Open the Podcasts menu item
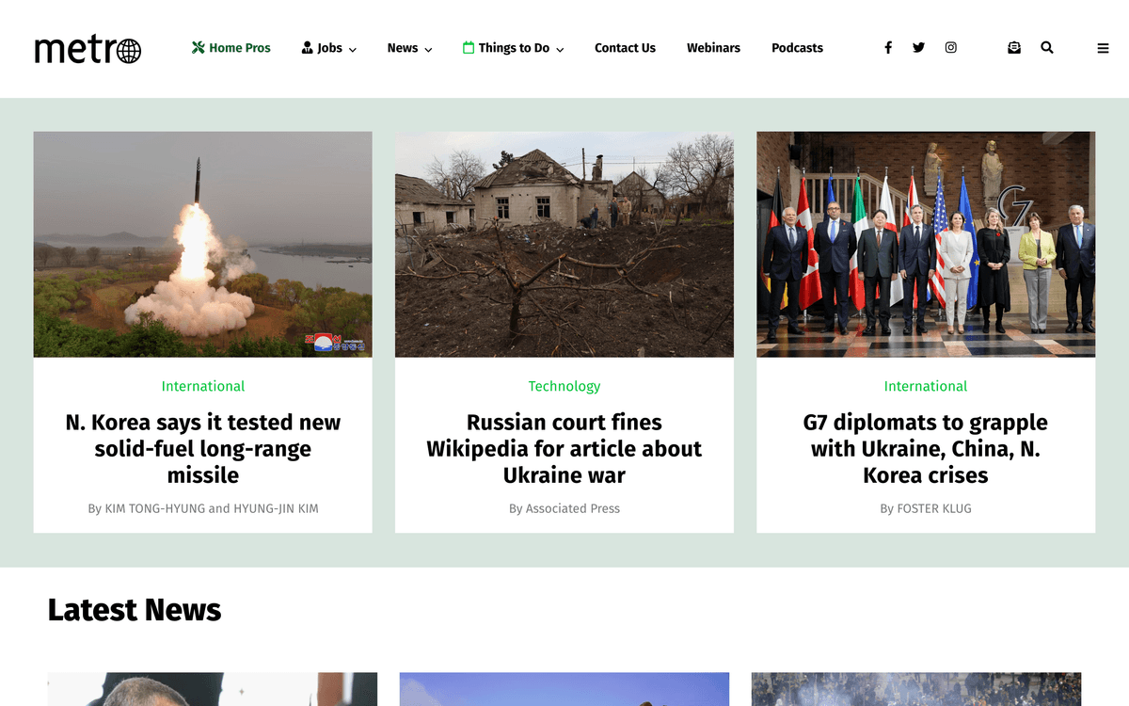The width and height of the screenshot is (1129, 706). [x=797, y=48]
